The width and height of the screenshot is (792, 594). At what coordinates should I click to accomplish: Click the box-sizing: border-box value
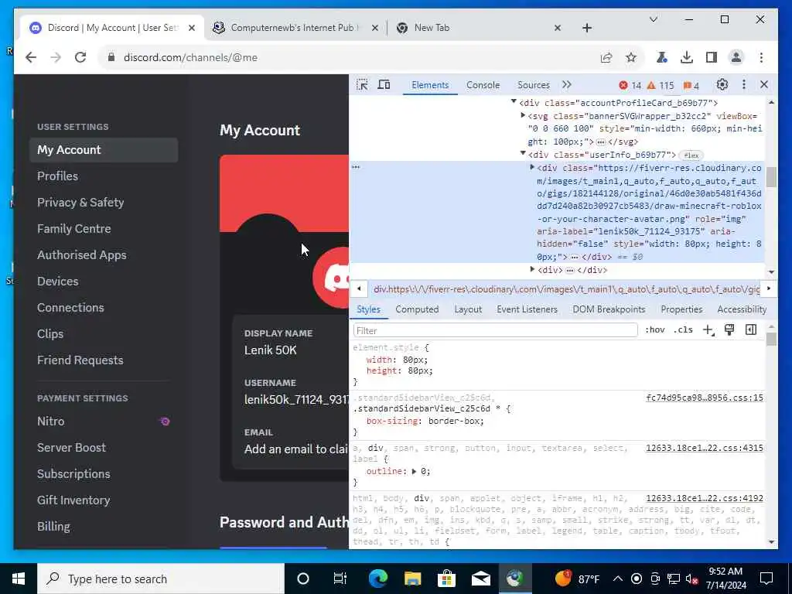pos(456,421)
